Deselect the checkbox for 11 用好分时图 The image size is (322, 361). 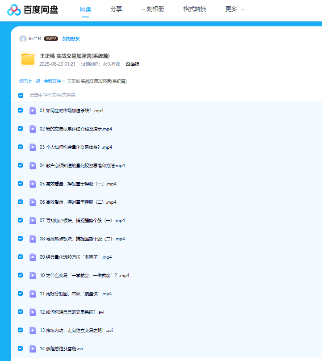click(21, 294)
